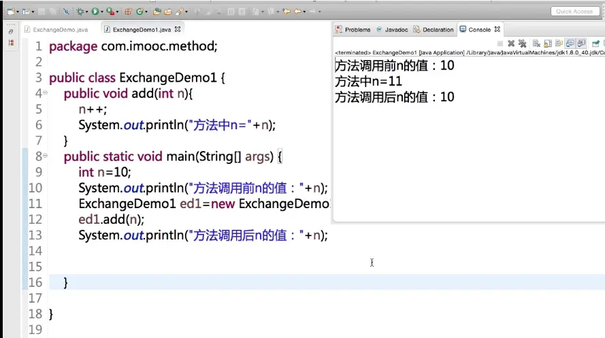Open the Search dropdown arrow

(x=186, y=12)
